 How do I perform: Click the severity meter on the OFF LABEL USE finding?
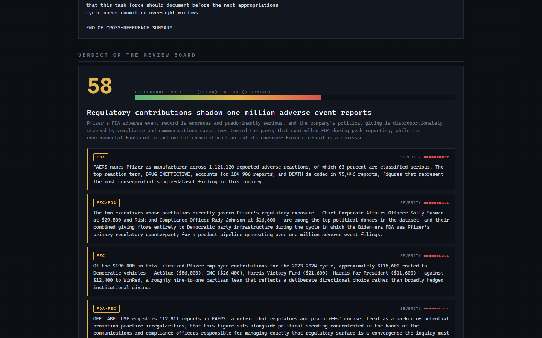(436, 309)
